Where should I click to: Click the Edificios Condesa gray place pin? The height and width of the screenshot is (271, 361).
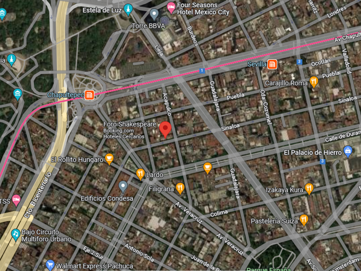(123, 187)
